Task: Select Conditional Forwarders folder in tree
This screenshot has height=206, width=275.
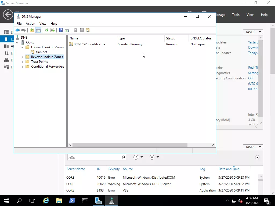Action: click(x=48, y=67)
